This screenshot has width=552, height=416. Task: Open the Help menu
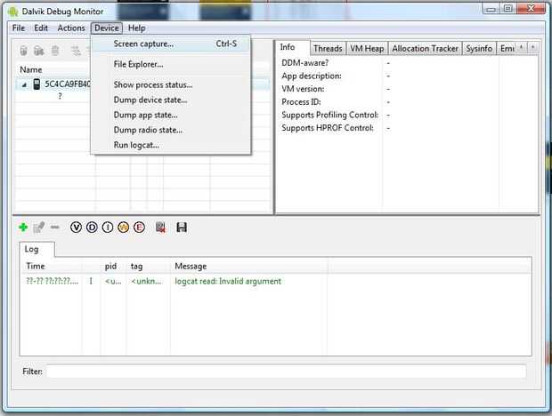click(x=136, y=28)
